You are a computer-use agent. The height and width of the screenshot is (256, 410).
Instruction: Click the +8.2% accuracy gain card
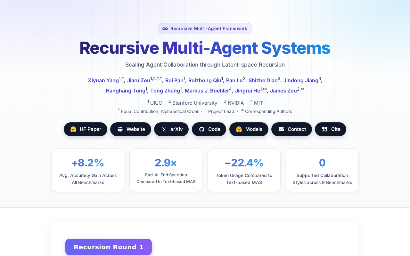coord(88,170)
